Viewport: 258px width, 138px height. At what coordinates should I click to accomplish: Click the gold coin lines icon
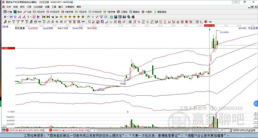point(147,22)
